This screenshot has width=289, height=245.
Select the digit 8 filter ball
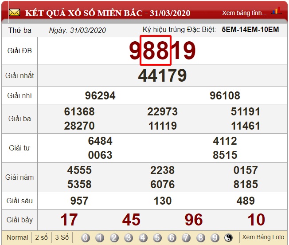coord(200,237)
